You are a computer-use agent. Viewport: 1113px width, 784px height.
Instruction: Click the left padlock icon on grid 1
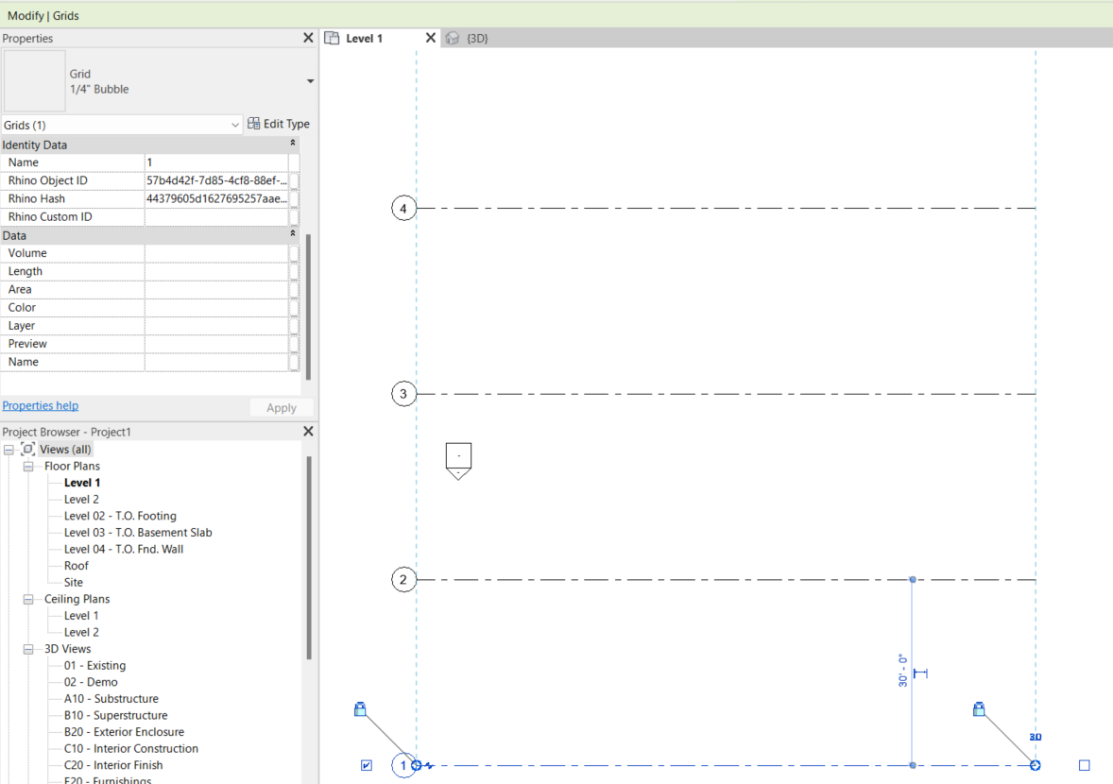[x=360, y=709]
